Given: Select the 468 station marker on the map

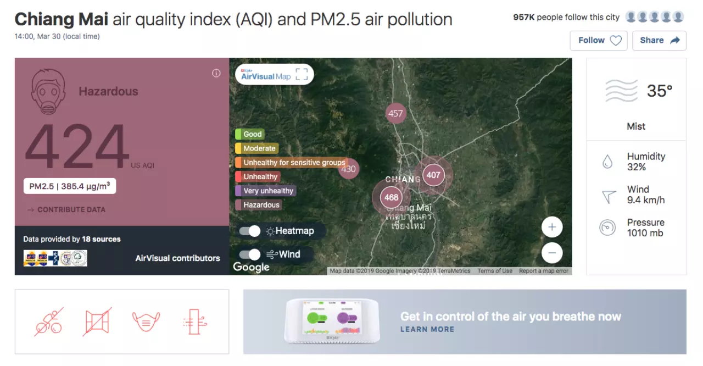Looking at the screenshot, I should click(391, 197).
